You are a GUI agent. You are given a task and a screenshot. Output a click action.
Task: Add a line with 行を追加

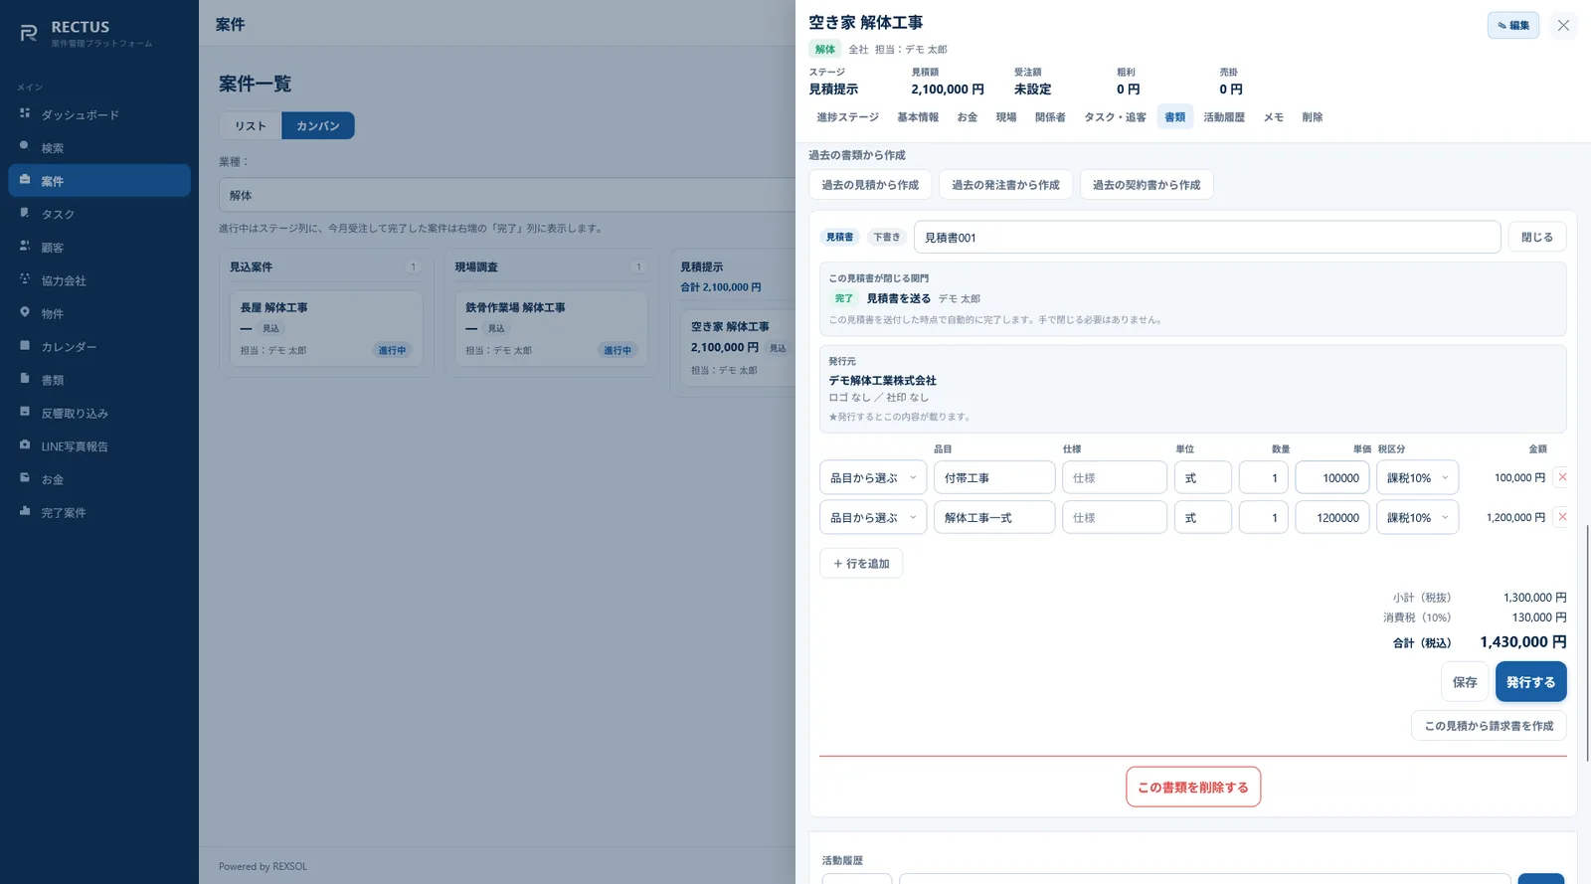point(861,564)
